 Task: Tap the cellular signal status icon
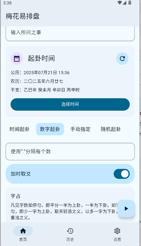(124, 3)
